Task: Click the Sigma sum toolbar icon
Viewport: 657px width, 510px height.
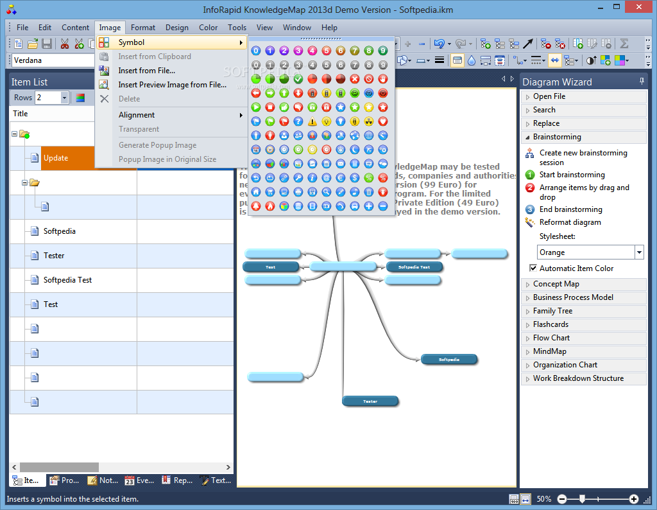Action: click(624, 44)
